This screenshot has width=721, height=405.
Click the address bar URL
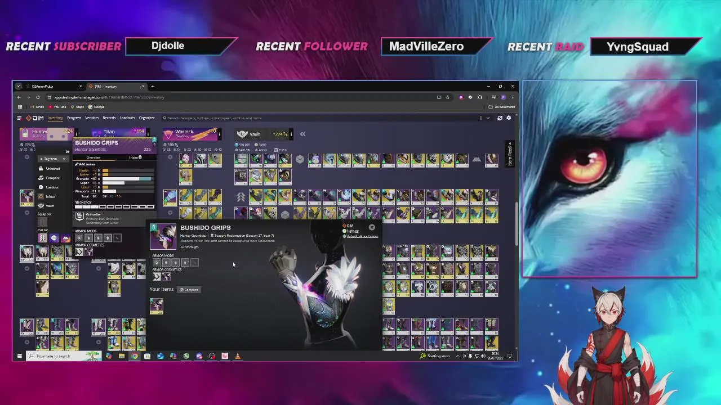[x=109, y=97]
